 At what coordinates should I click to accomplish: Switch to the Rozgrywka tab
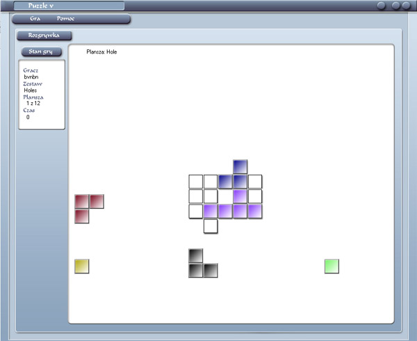pos(44,35)
